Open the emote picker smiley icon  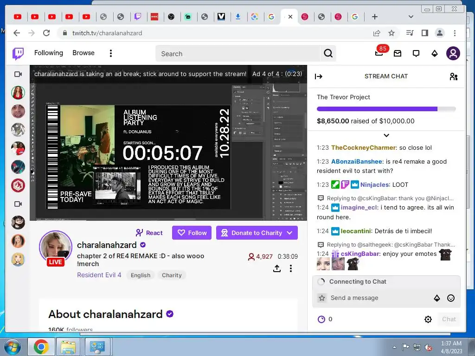[451, 298]
